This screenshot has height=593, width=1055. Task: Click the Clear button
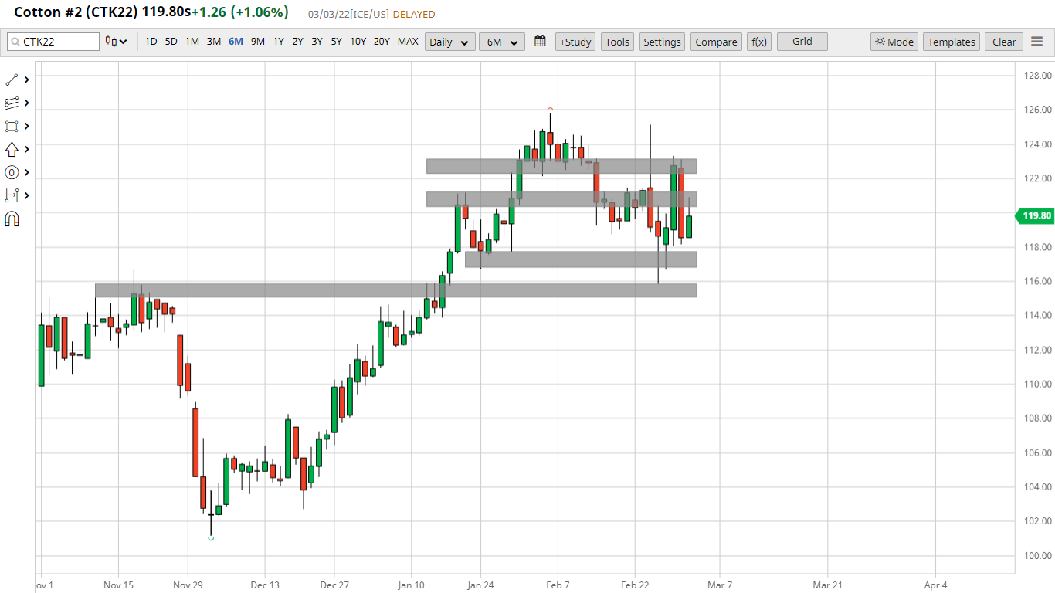1004,42
